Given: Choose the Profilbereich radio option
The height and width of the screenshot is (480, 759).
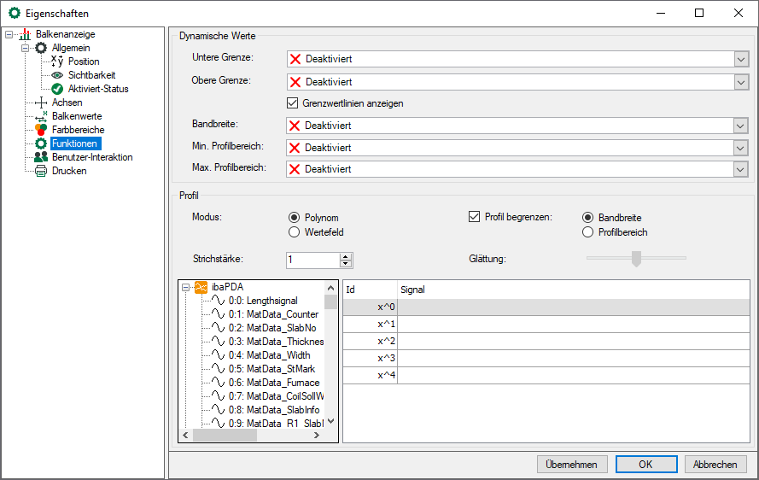Looking at the screenshot, I should point(588,232).
